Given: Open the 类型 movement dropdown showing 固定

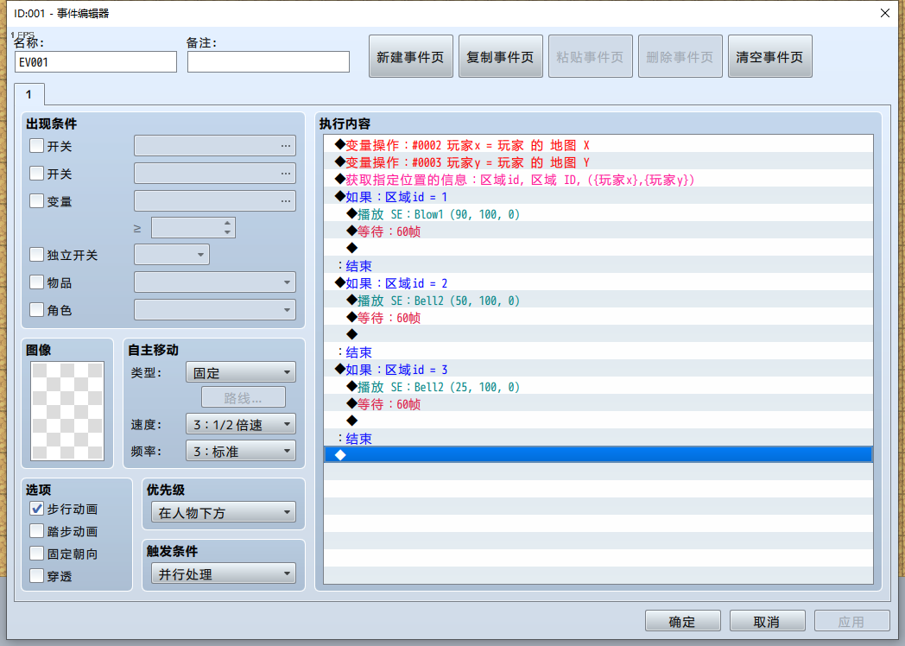Looking at the screenshot, I should (241, 372).
